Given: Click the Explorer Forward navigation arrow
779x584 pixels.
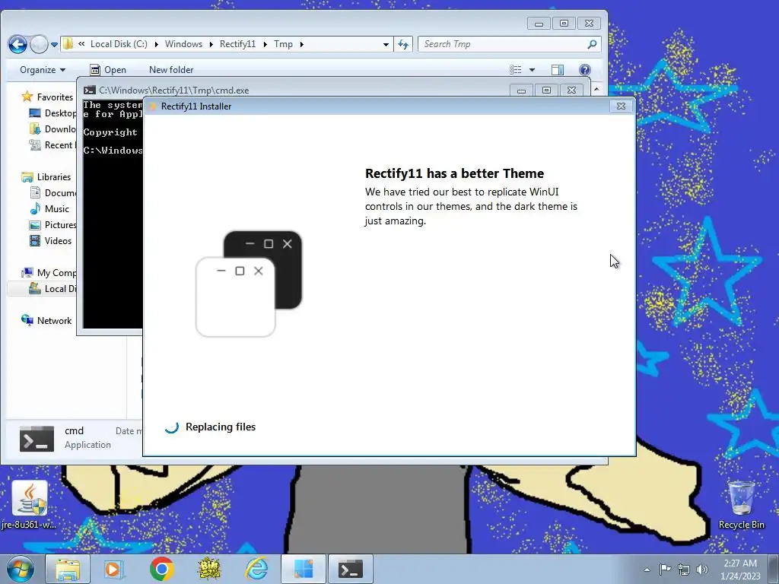Looking at the screenshot, I should tap(40, 44).
